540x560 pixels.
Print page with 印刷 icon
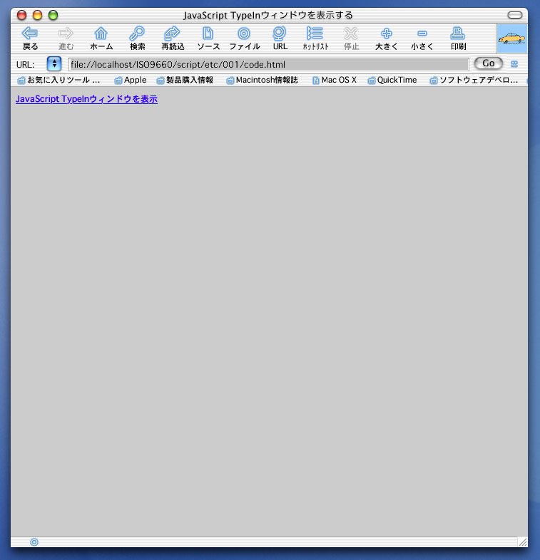(458, 38)
